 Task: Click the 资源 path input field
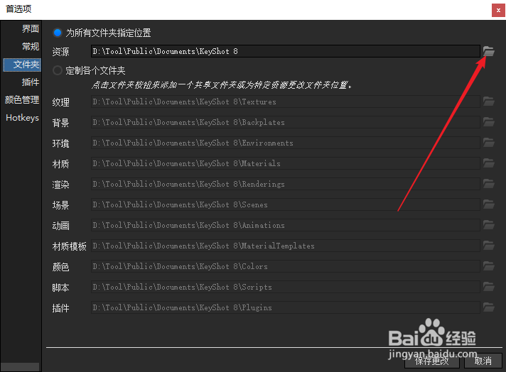pos(286,51)
